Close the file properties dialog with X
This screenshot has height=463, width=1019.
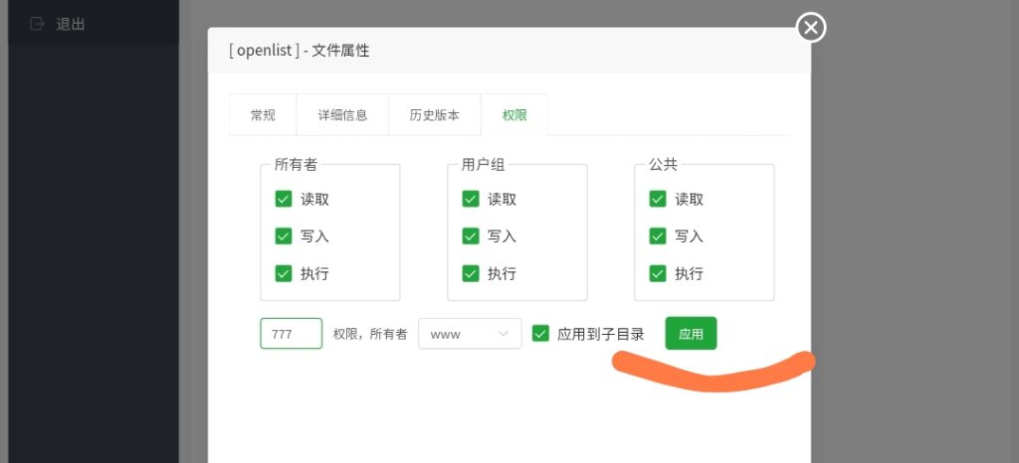click(x=811, y=28)
